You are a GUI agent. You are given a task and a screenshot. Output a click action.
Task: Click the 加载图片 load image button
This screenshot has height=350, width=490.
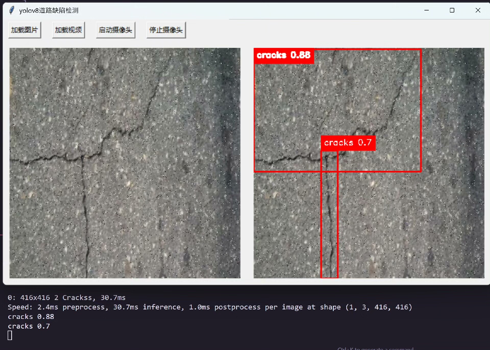tap(24, 30)
